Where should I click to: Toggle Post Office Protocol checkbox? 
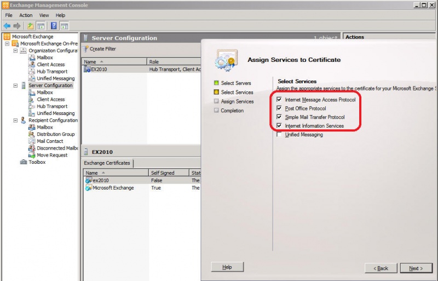(x=280, y=108)
